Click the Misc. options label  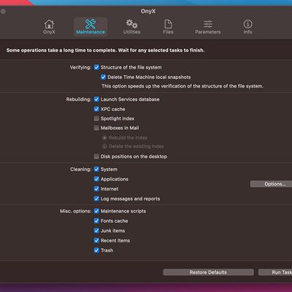point(76,211)
